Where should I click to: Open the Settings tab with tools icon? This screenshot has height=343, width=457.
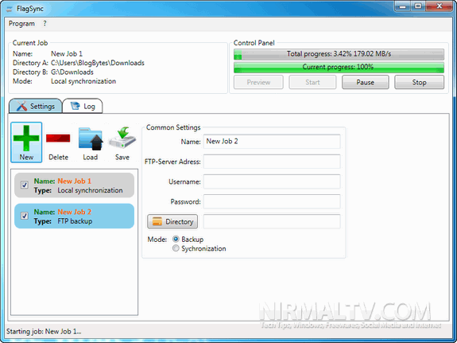36,107
